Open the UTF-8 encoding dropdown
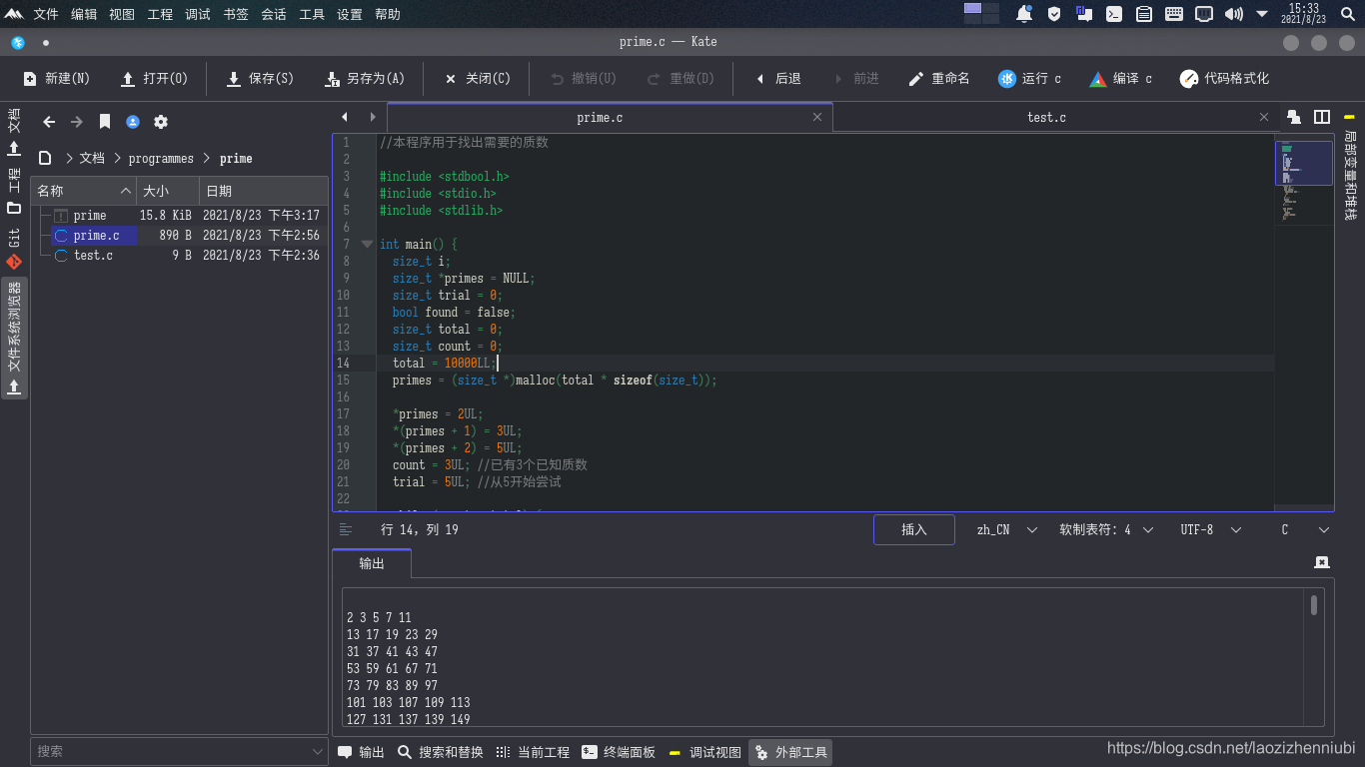The width and height of the screenshot is (1365, 767). pyautogui.click(x=1208, y=529)
